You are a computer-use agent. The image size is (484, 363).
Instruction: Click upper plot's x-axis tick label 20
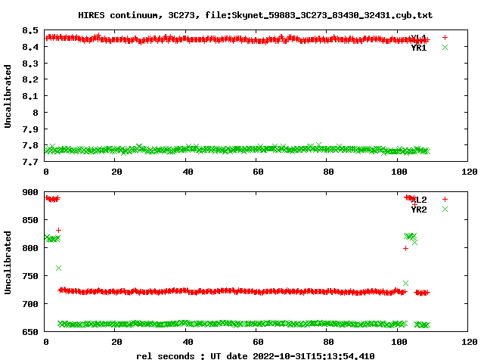pyautogui.click(x=116, y=172)
